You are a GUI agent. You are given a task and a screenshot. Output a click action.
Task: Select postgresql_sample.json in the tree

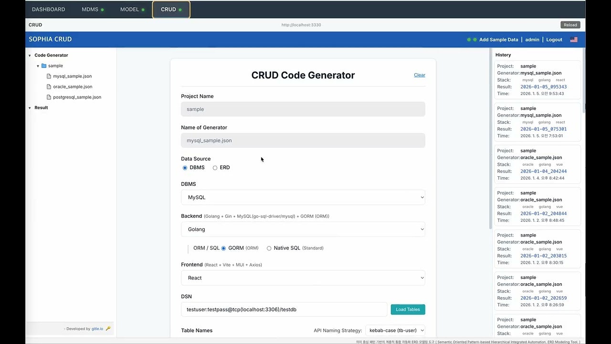coord(77,97)
